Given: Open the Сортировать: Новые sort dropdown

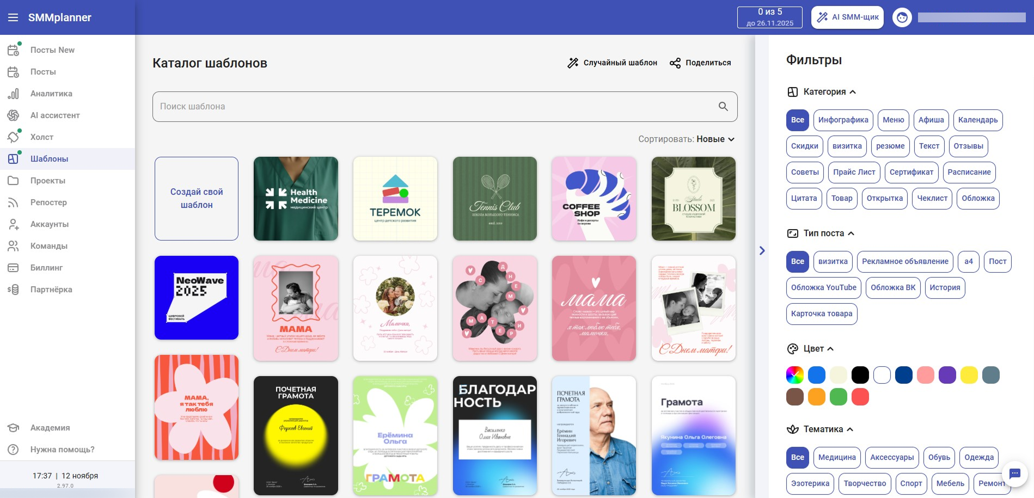Looking at the screenshot, I should [x=687, y=139].
